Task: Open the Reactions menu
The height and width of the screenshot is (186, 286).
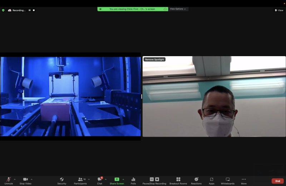Action: (196, 181)
